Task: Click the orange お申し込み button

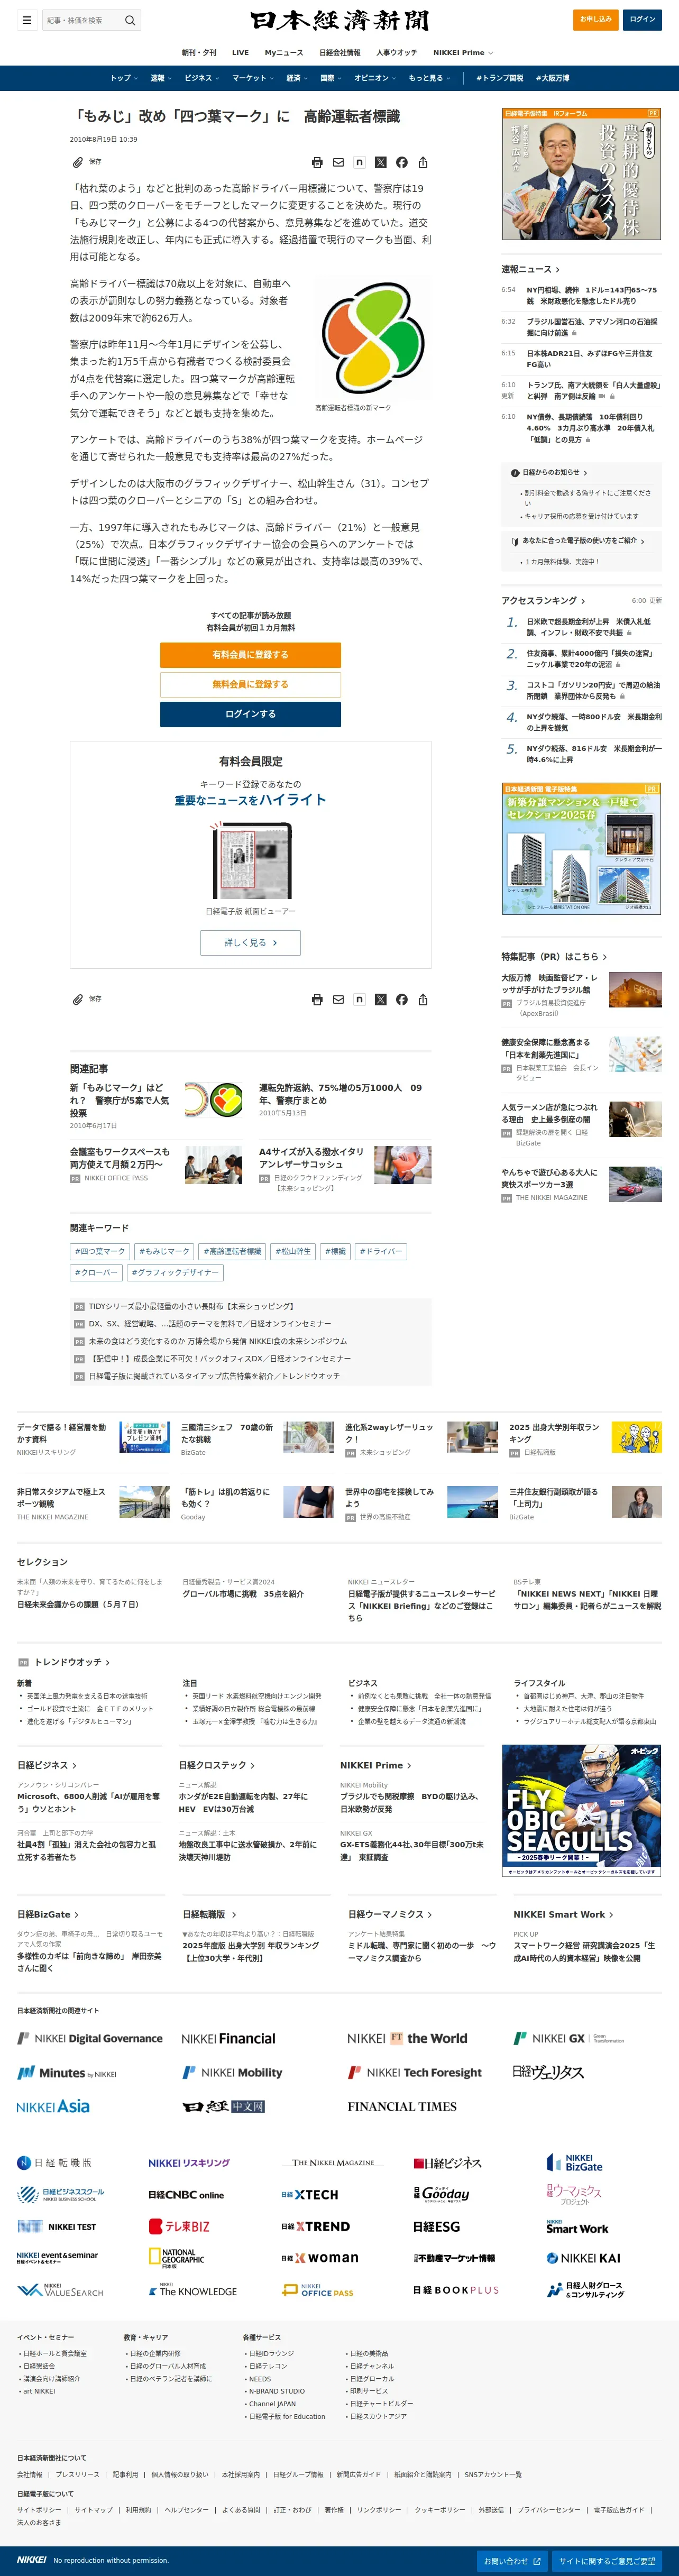Action: tap(596, 19)
